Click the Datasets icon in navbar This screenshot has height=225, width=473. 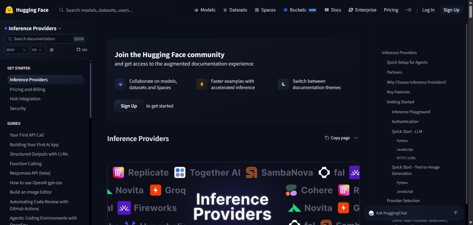pos(225,10)
